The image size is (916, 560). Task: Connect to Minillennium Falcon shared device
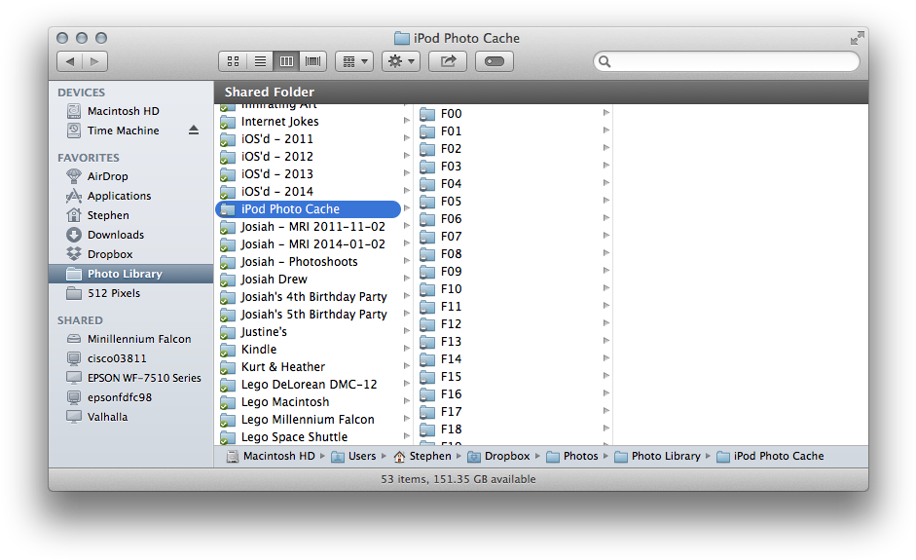130,339
